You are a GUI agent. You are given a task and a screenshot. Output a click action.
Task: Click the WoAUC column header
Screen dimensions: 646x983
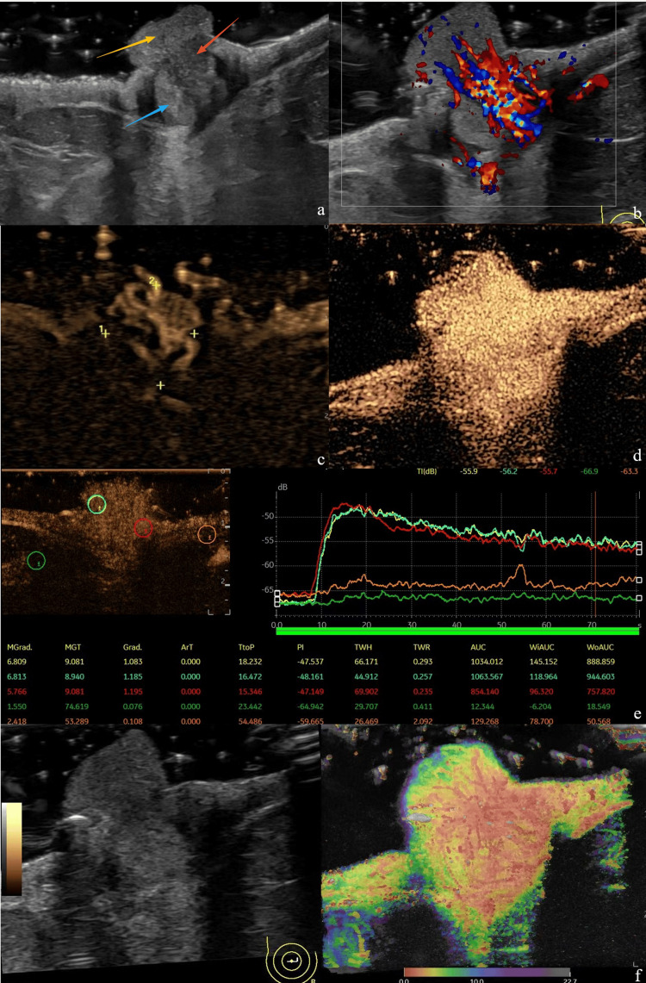[x=600, y=647]
